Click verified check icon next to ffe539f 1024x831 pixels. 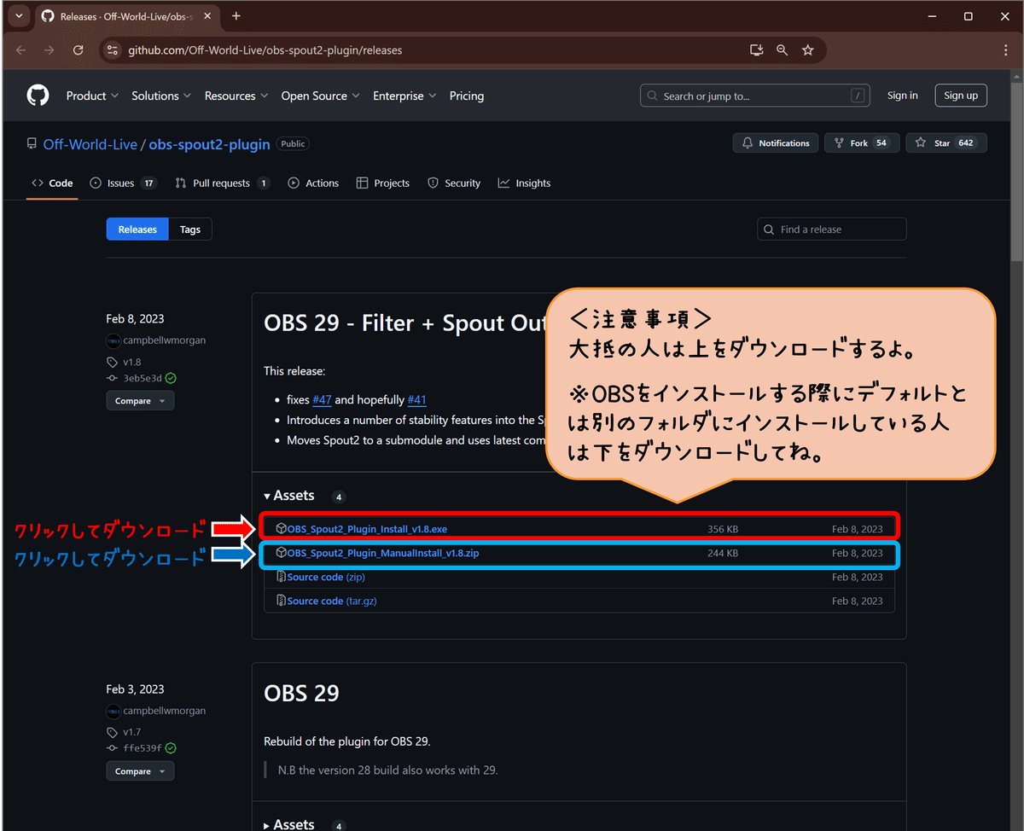point(171,748)
